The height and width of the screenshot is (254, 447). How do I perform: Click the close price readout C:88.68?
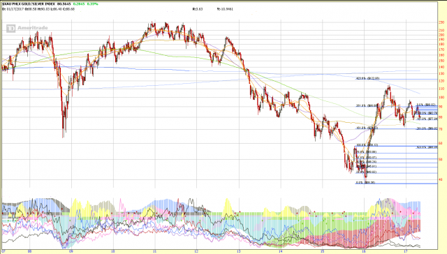[x=68, y=9]
